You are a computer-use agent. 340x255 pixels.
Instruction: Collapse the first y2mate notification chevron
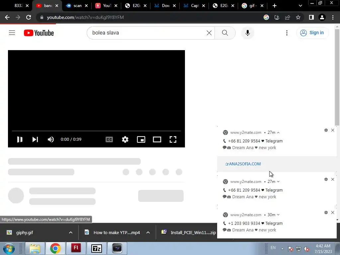(x=278, y=132)
